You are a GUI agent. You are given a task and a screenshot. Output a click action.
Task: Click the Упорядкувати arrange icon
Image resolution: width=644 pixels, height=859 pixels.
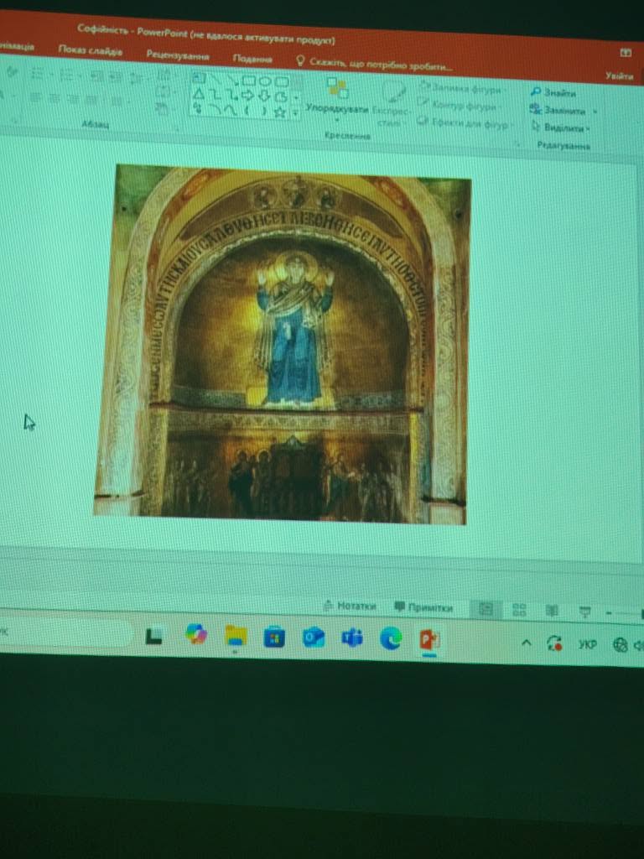coord(337,89)
